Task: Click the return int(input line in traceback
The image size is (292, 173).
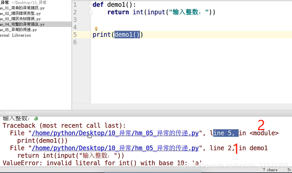Action: point(71,155)
